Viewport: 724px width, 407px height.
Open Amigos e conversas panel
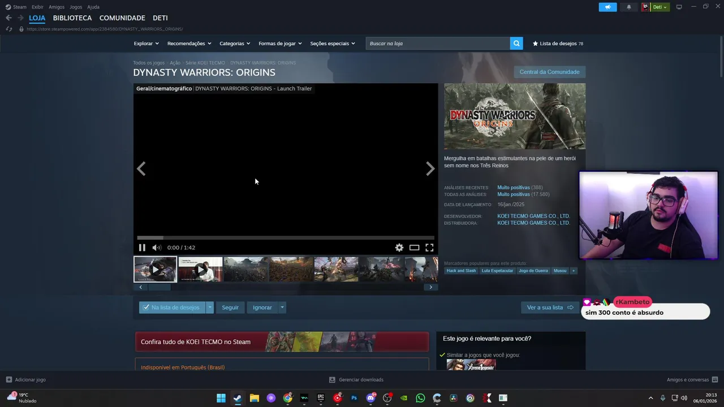click(x=692, y=379)
